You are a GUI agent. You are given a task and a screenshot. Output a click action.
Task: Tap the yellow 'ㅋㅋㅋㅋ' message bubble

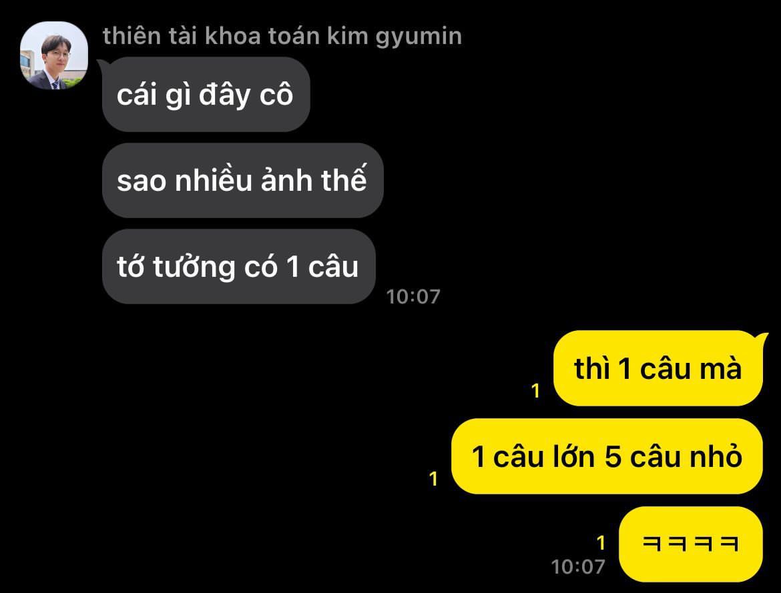(x=690, y=544)
